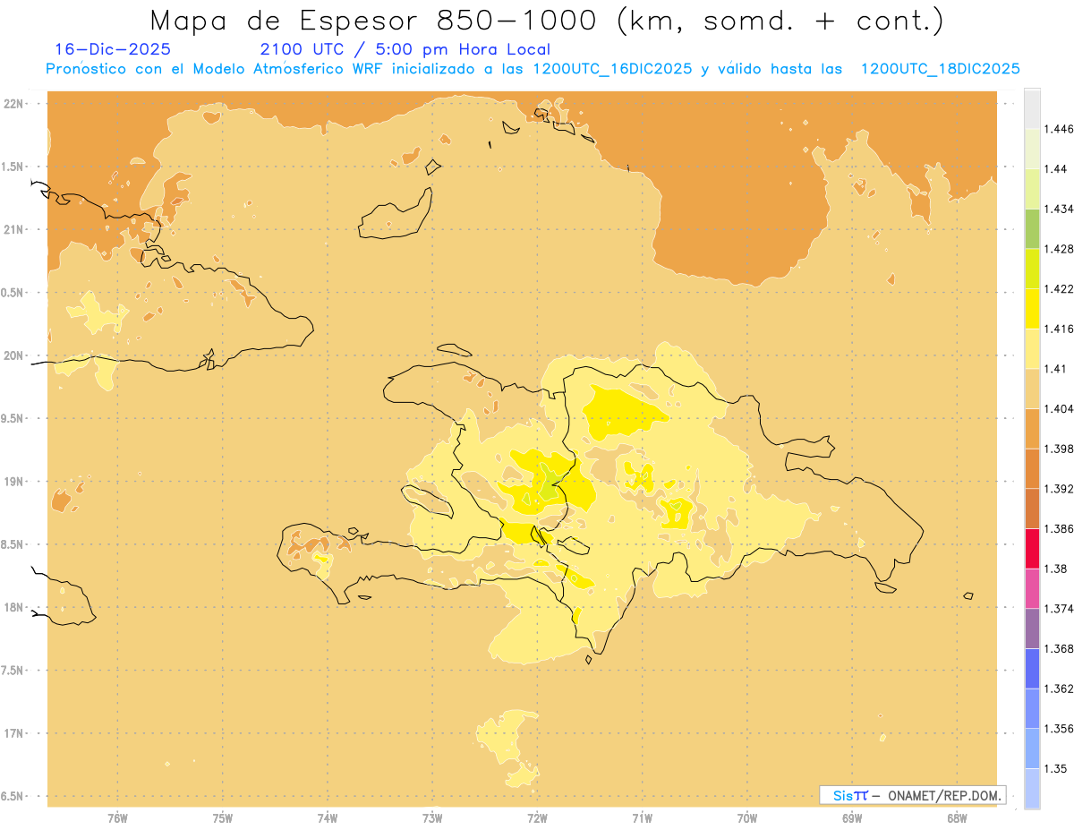Click the legend value "1.368"
Screen dimensions: 1074x830
click(x=1059, y=648)
